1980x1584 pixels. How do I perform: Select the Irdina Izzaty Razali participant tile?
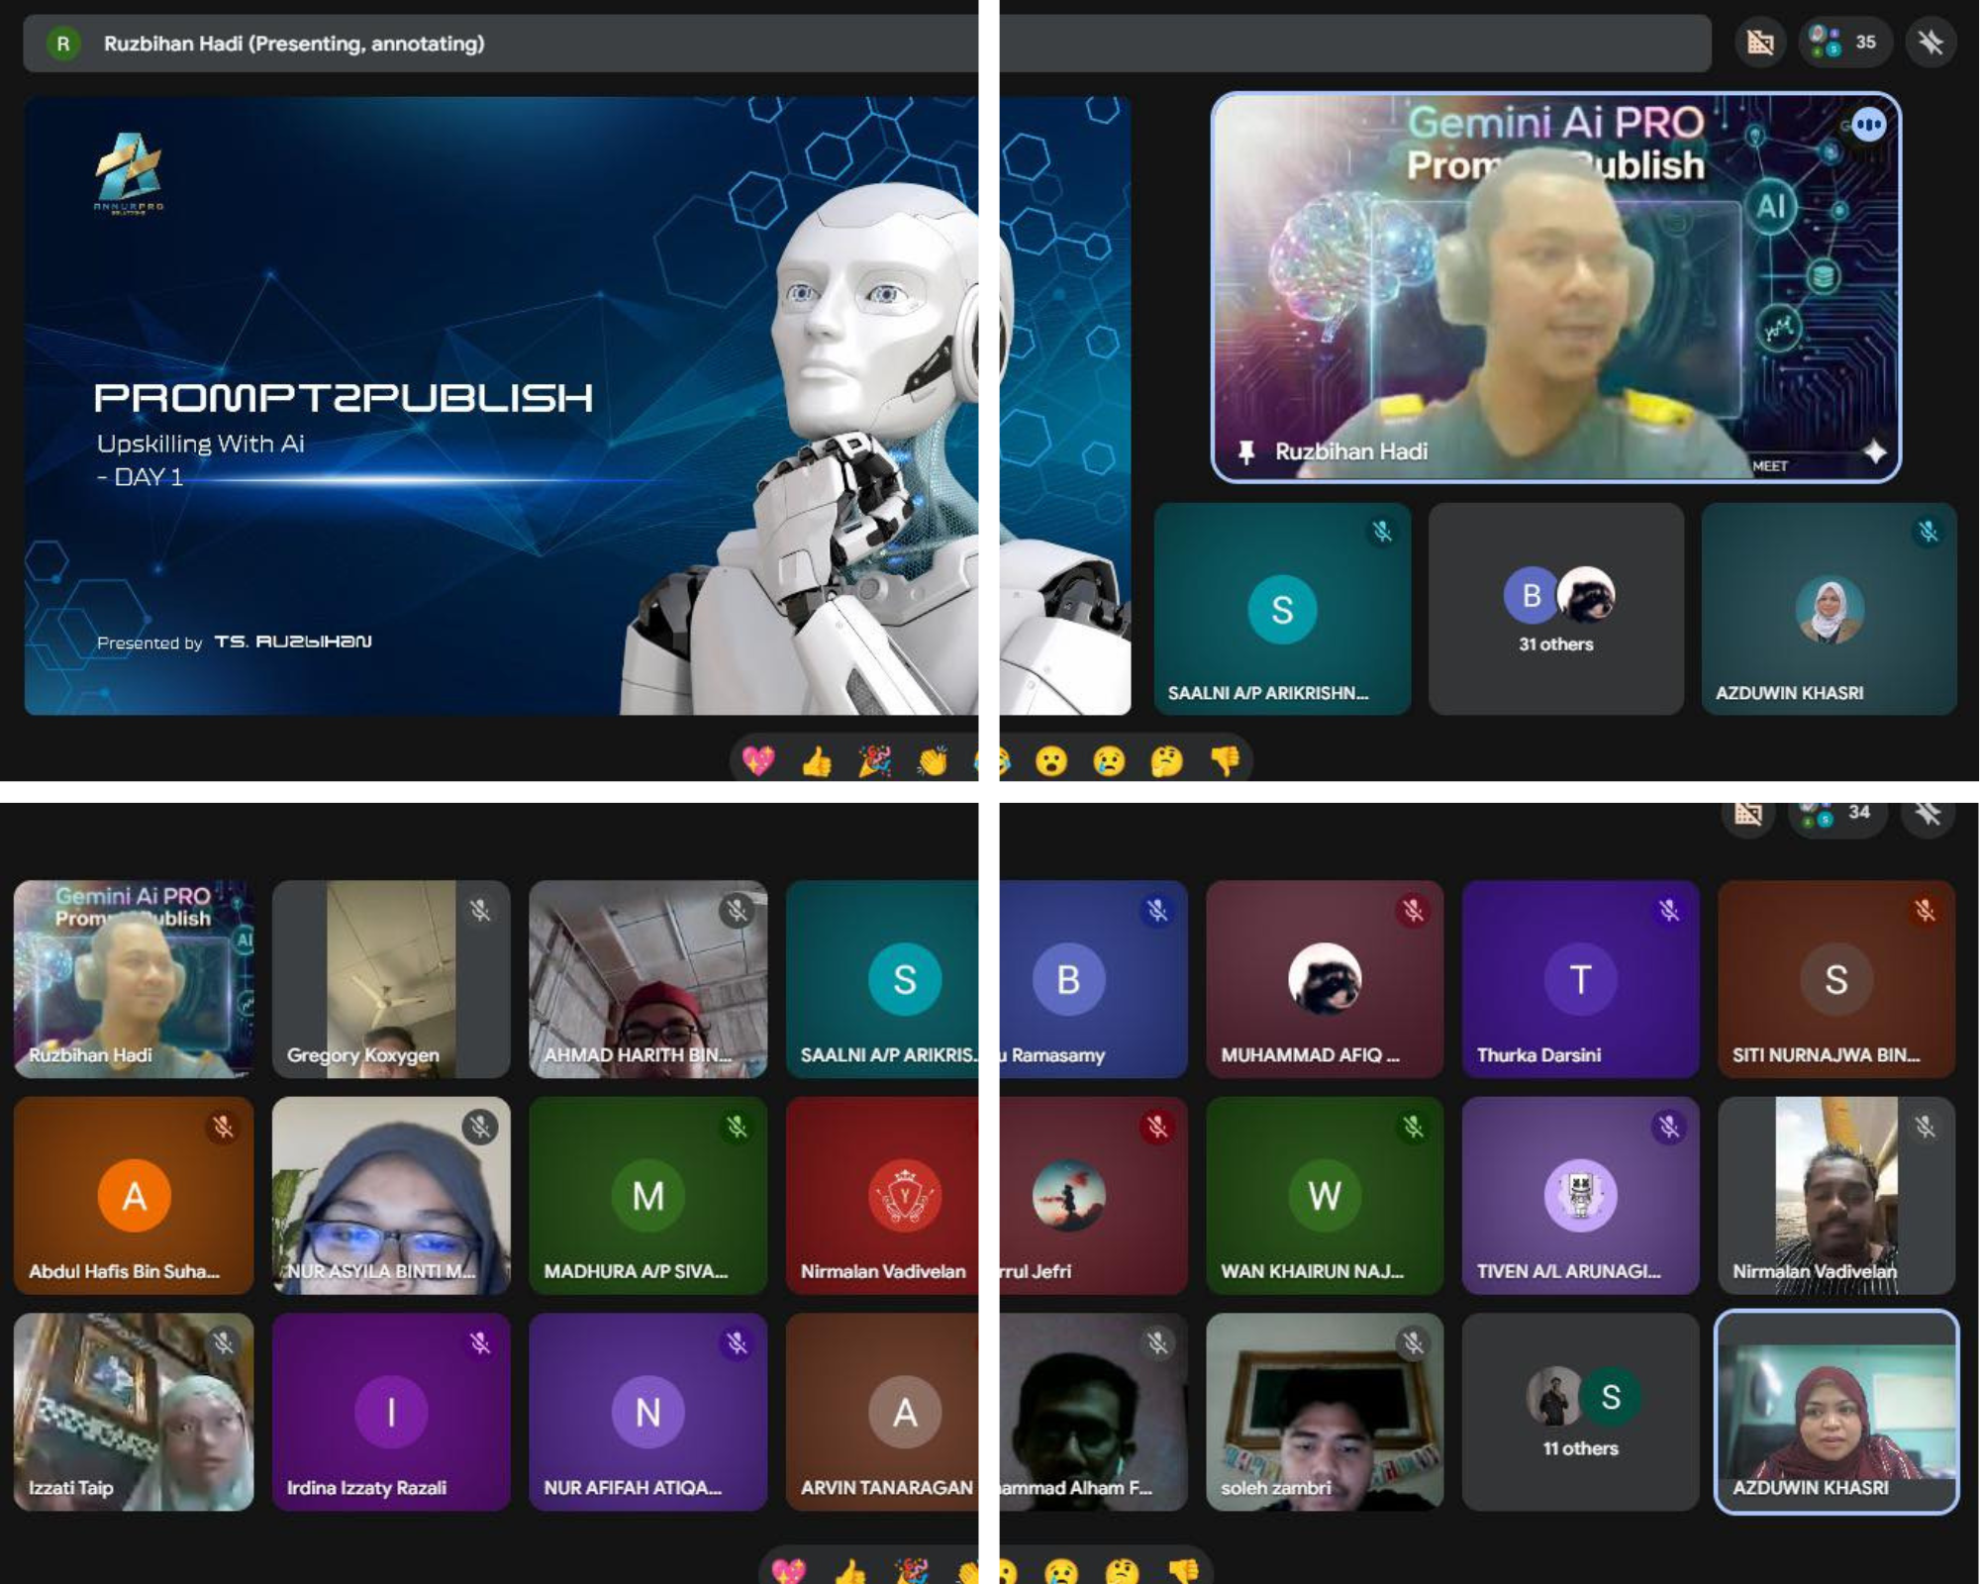[391, 1412]
